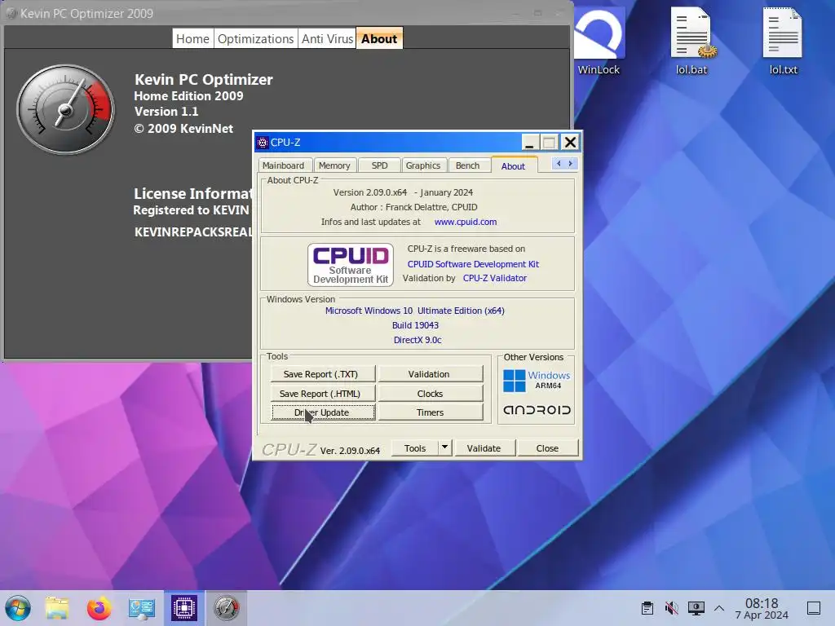Open file manager from taskbar
This screenshot has height=626, width=835.
click(57, 608)
